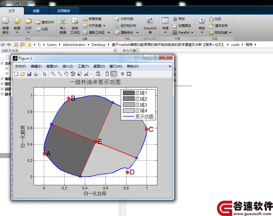Image resolution: width=273 pixels, height=216 pixels.
Task: Toggle the Insert Legend button in Figure 1
Action: (114, 74)
